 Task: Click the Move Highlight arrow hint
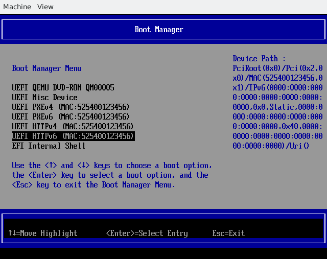coord(43,233)
